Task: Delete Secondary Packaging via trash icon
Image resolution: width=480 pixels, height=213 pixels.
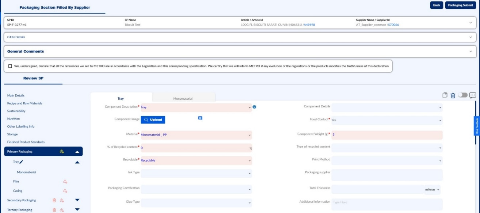Action: pyautogui.click(x=54, y=200)
